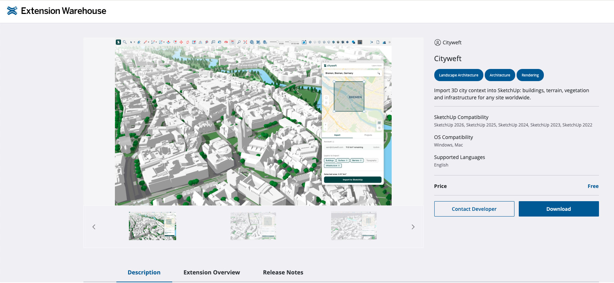Click the magnifier in the Cityweft search box

(x=378, y=73)
